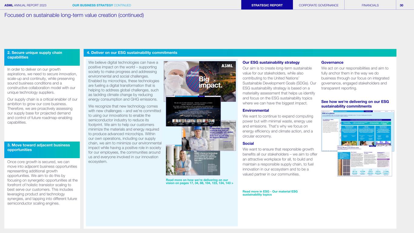View the 'Sustainability is a design challenge' thumbnail
Image resolution: width=414 pixels, height=233 pixels.
coord(209,139)
